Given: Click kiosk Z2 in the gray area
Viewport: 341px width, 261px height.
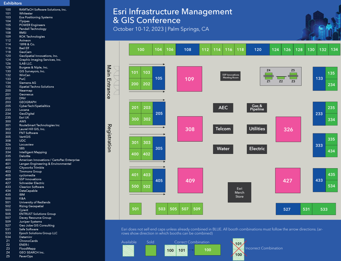Looking at the screenshot, I should tap(281, 78).
